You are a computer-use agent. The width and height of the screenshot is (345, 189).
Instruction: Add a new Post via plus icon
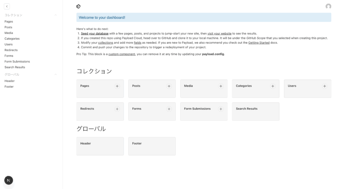(169, 86)
